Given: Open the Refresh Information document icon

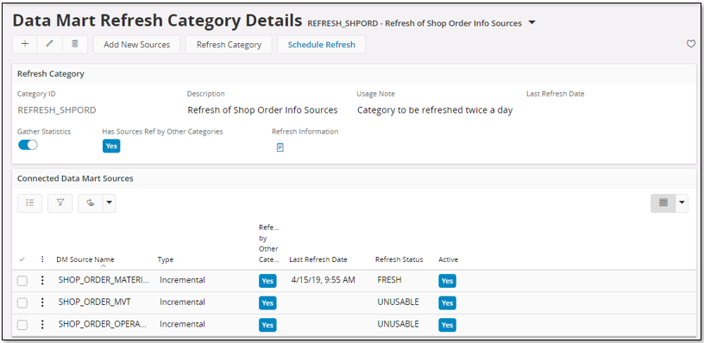Looking at the screenshot, I should point(280,147).
